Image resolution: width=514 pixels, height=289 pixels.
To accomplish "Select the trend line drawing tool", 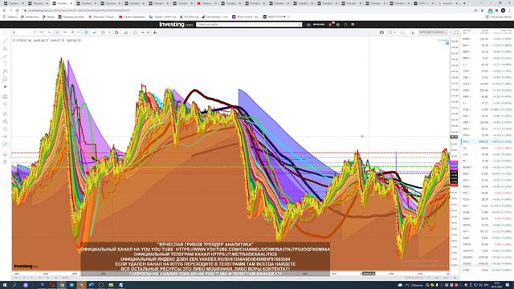I will pyautogui.click(x=6, y=41).
